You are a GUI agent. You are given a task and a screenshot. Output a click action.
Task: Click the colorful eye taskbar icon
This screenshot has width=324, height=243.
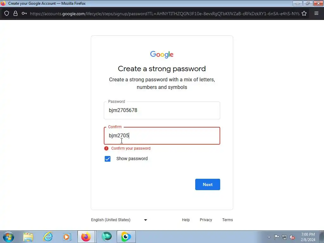click(x=126, y=237)
